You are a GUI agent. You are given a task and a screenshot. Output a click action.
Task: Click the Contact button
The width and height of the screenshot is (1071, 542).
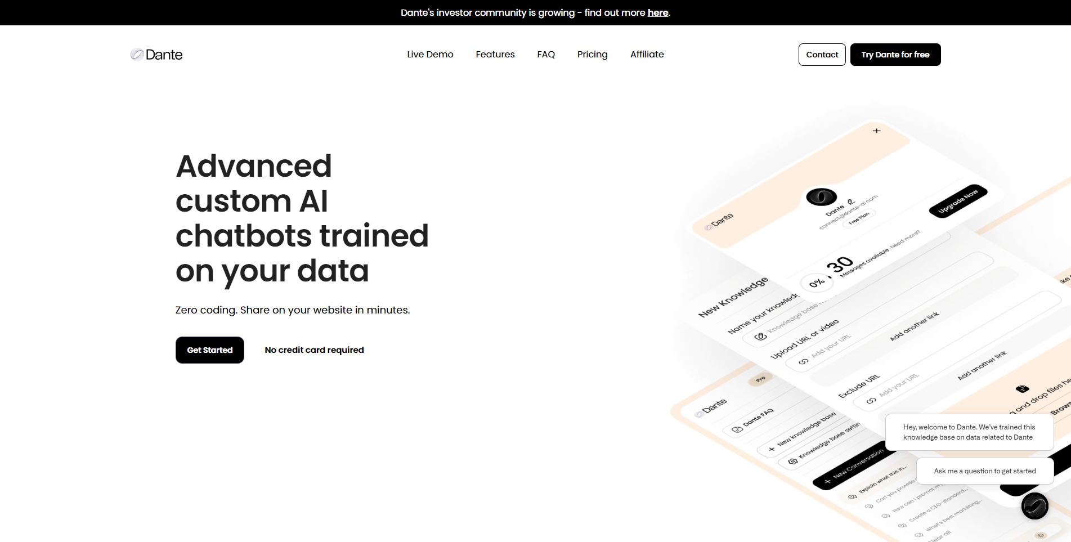822,55
